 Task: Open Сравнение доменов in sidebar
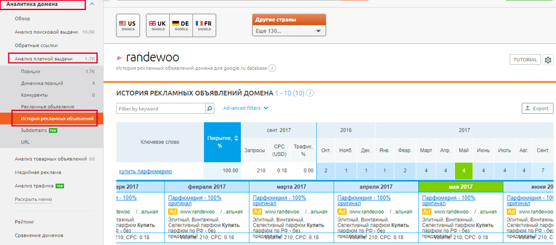39,236
